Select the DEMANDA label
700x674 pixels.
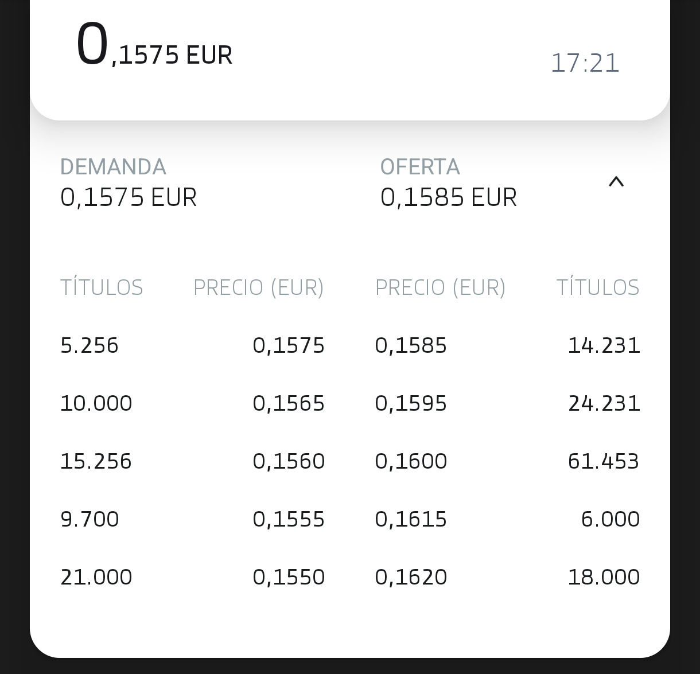point(114,166)
